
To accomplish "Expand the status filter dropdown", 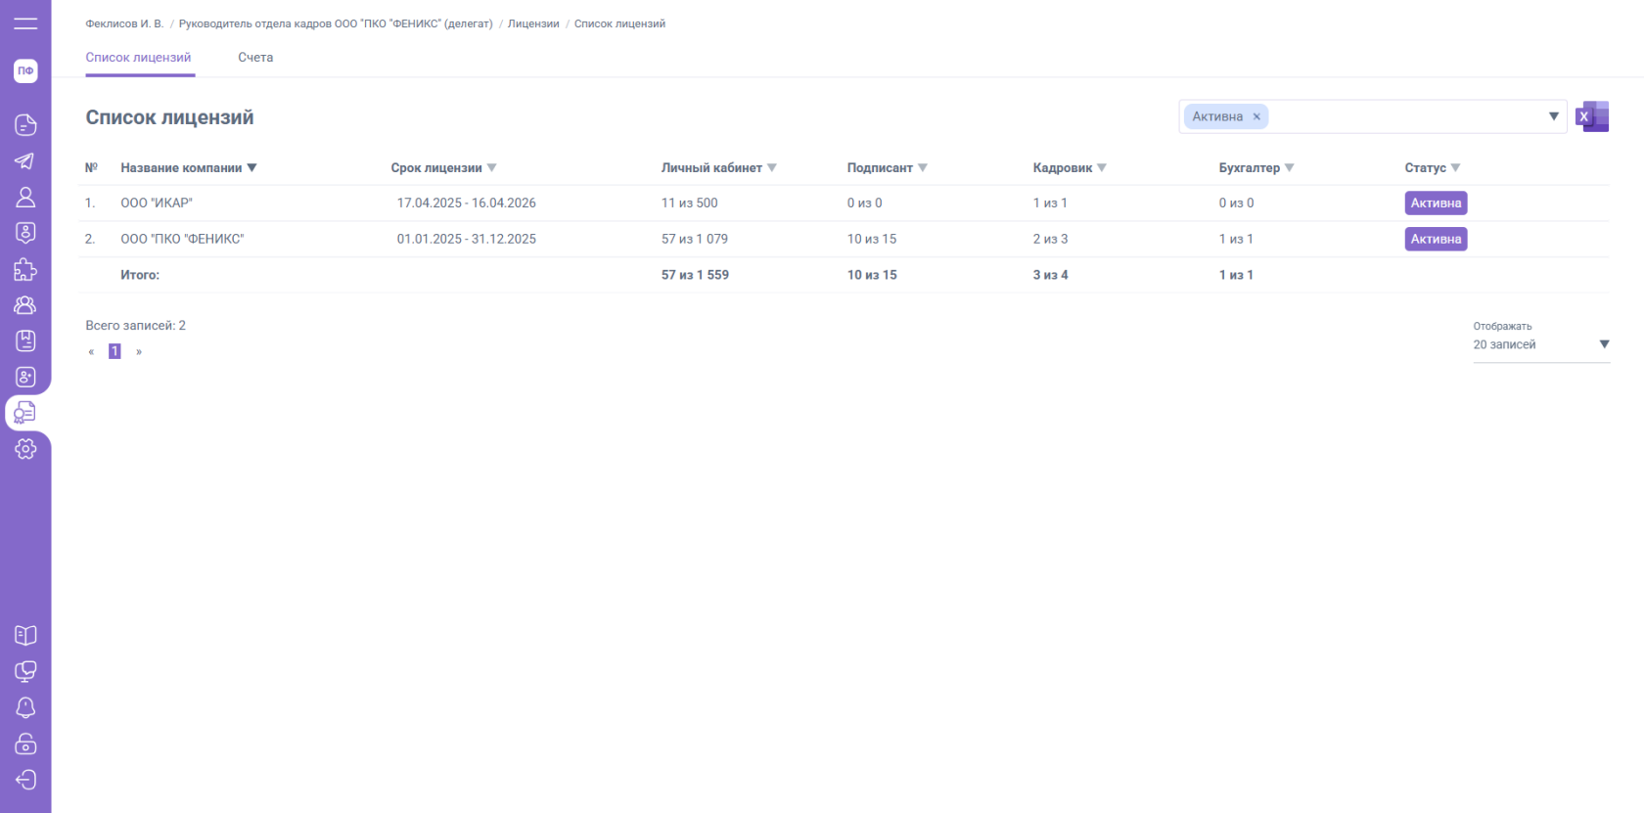I will tap(1553, 116).
